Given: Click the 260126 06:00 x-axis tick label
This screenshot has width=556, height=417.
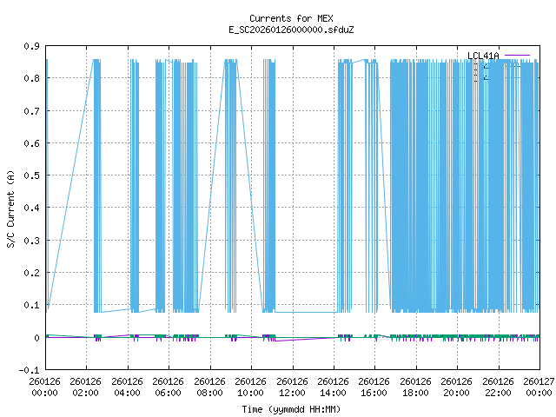Looking at the screenshot, I should (x=169, y=387).
